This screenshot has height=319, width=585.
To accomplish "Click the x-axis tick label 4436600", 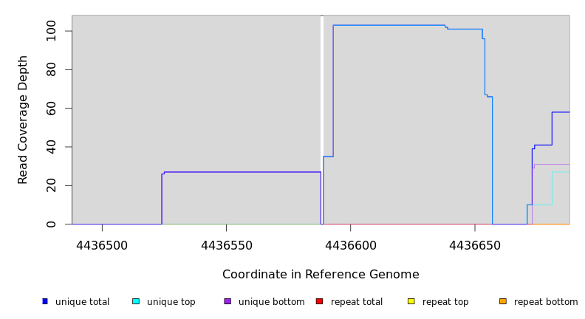I will 350,245.
